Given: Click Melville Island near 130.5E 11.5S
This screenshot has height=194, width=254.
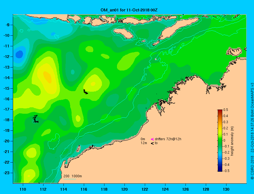Looking at the screenshot, I should (234, 52).
